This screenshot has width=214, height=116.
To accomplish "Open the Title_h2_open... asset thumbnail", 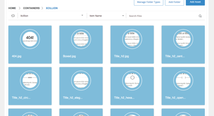I will point(183,80).
